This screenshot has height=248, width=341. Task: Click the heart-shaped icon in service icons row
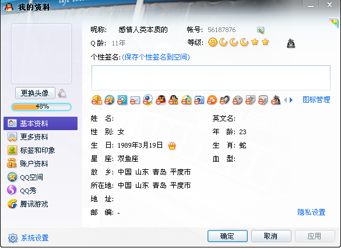tap(224, 100)
